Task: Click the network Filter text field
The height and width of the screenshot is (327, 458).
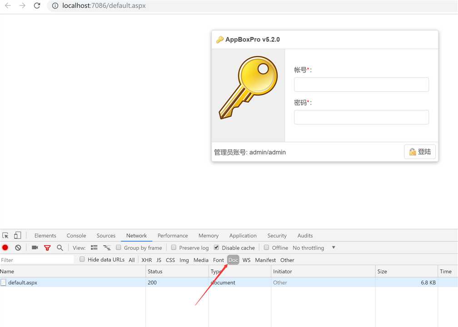Action: pos(37,260)
